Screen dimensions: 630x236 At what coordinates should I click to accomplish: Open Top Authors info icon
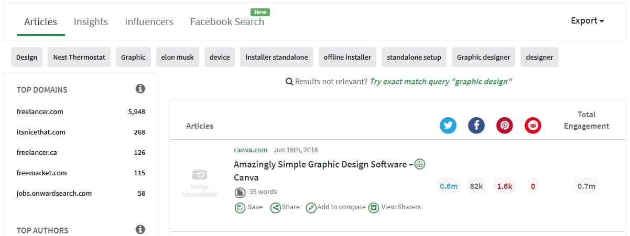(x=140, y=229)
